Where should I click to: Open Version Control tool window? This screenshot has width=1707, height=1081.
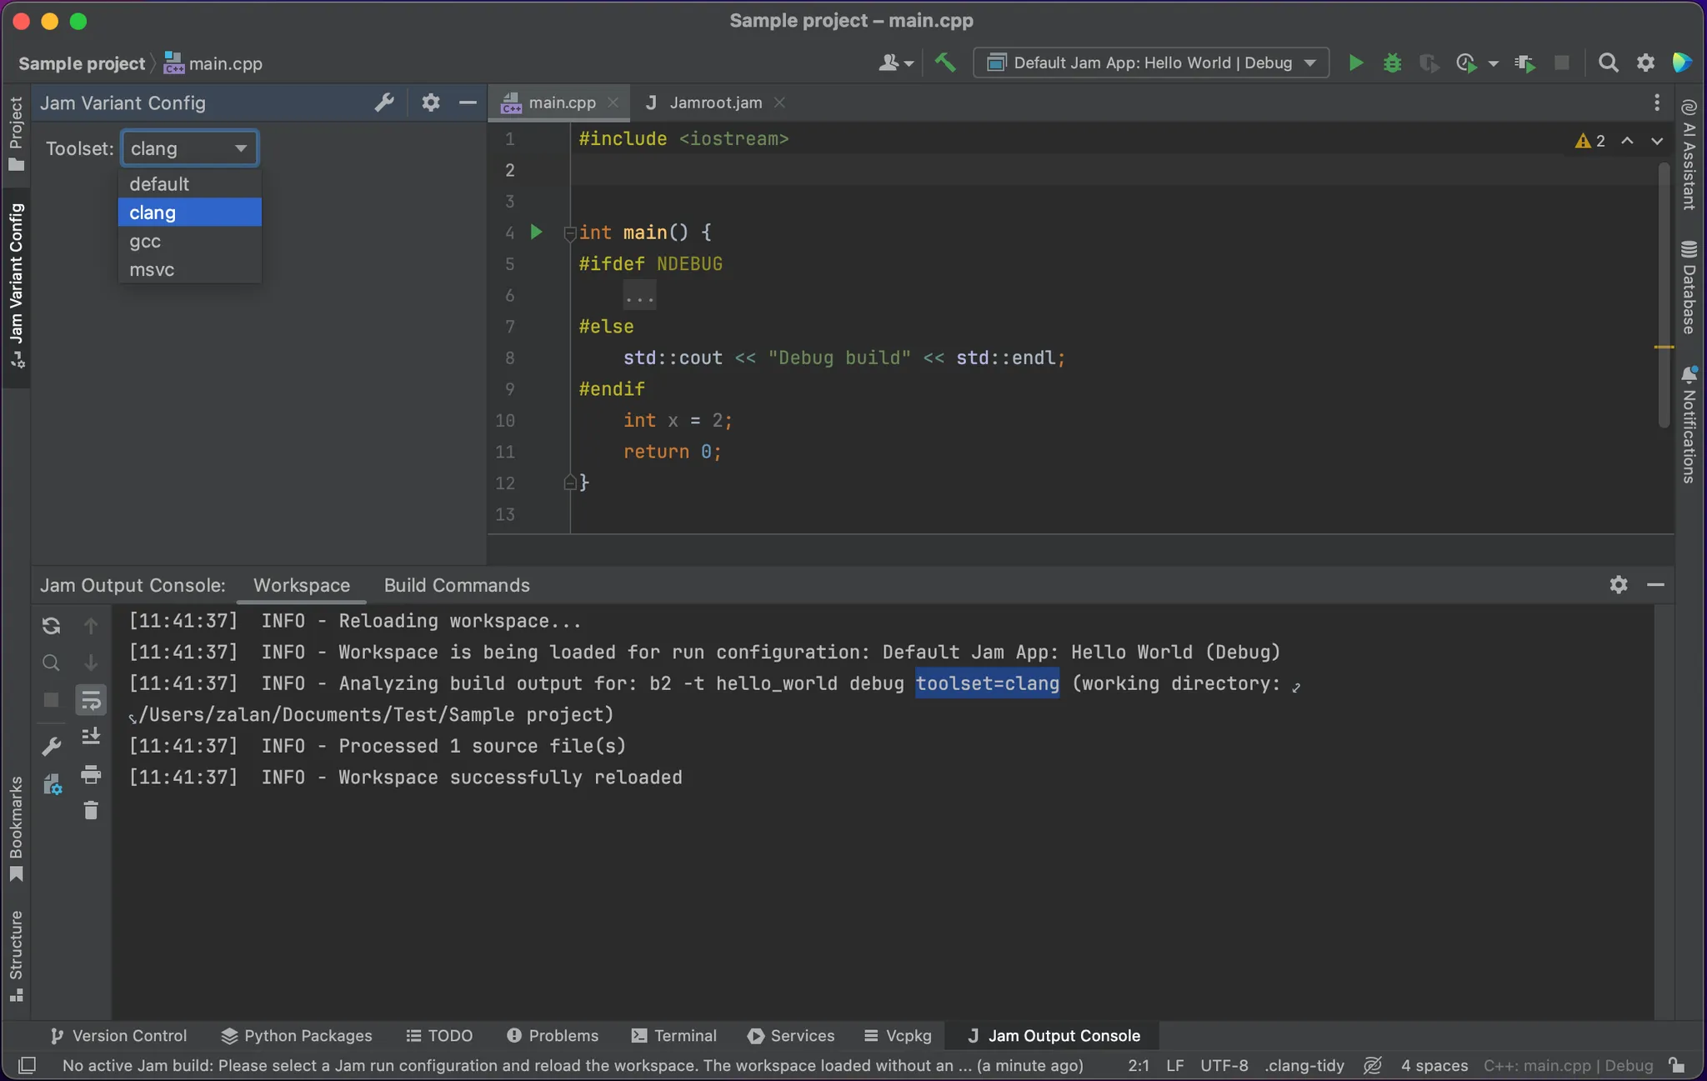click(x=118, y=1035)
